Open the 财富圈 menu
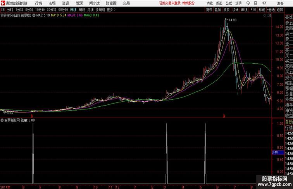Screen dimensions: 293x189 coord(111,3)
